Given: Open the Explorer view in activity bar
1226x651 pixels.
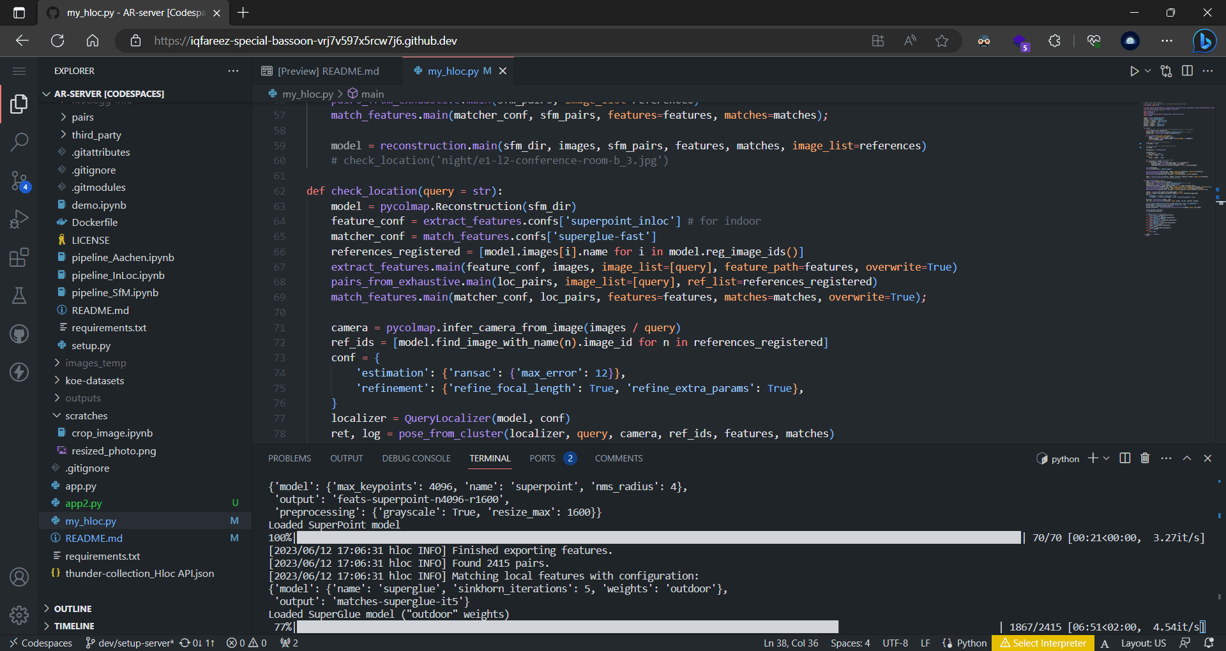Looking at the screenshot, I should 19,104.
